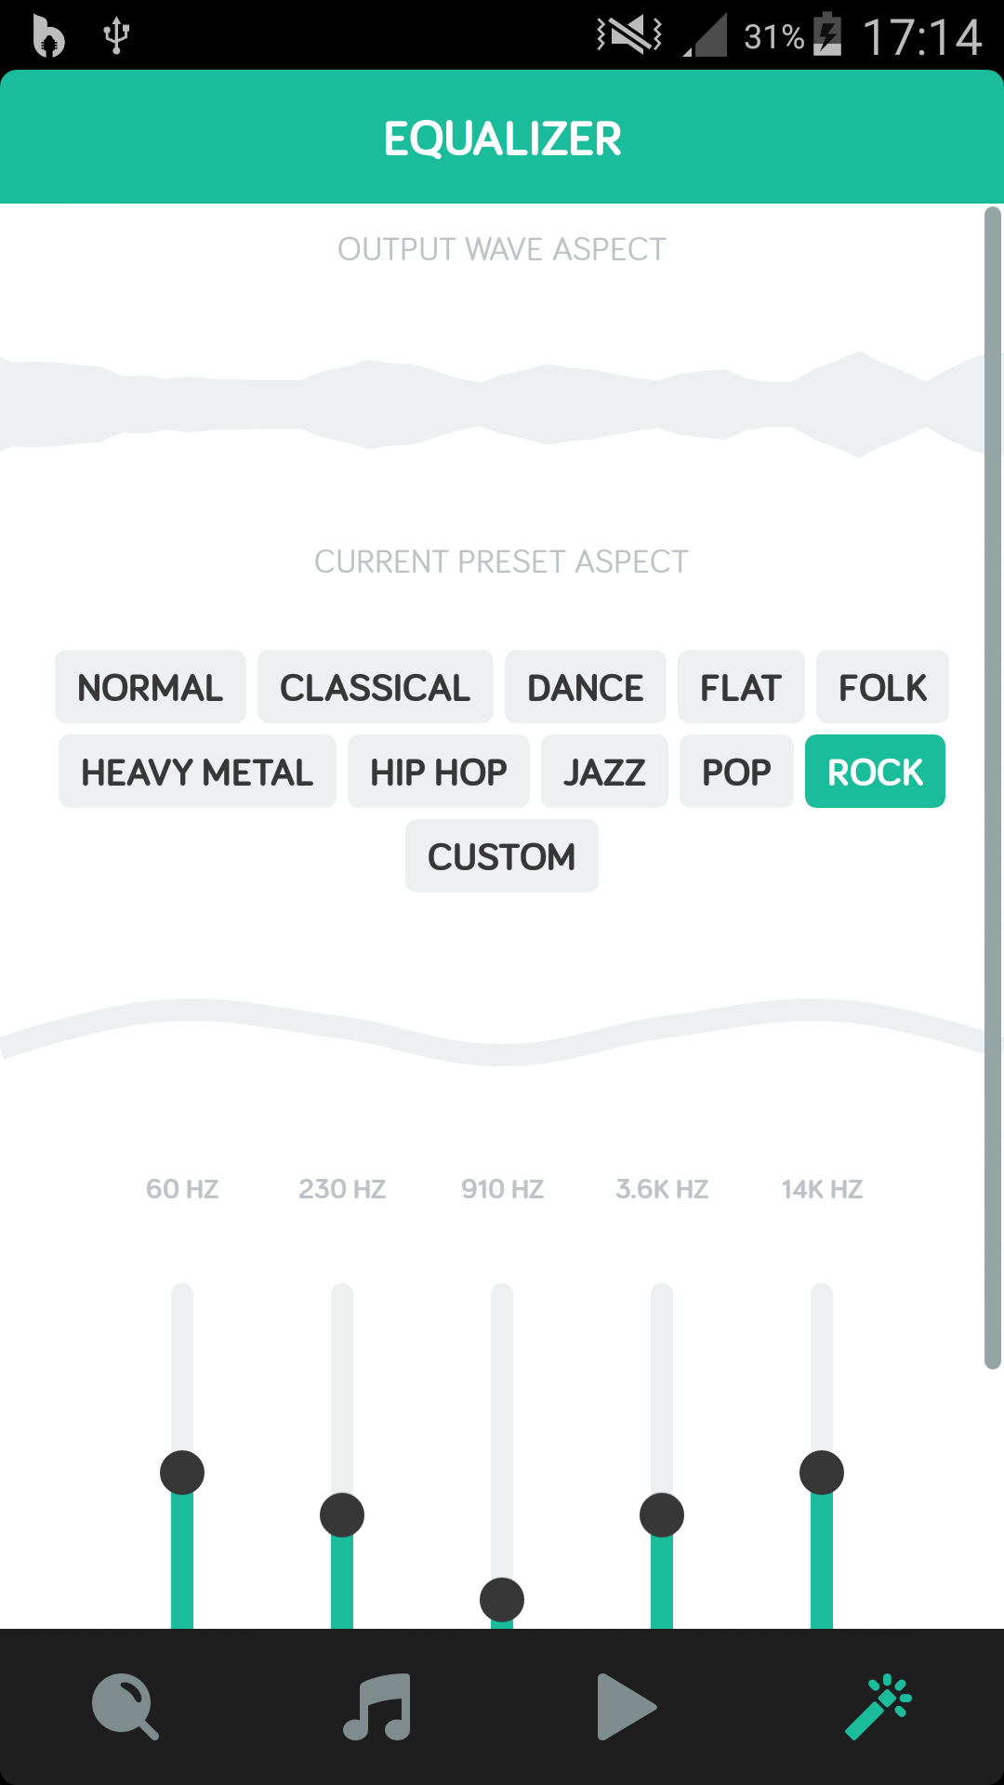Open the search tab icon
The image size is (1004, 1785).
pyautogui.click(x=125, y=1707)
